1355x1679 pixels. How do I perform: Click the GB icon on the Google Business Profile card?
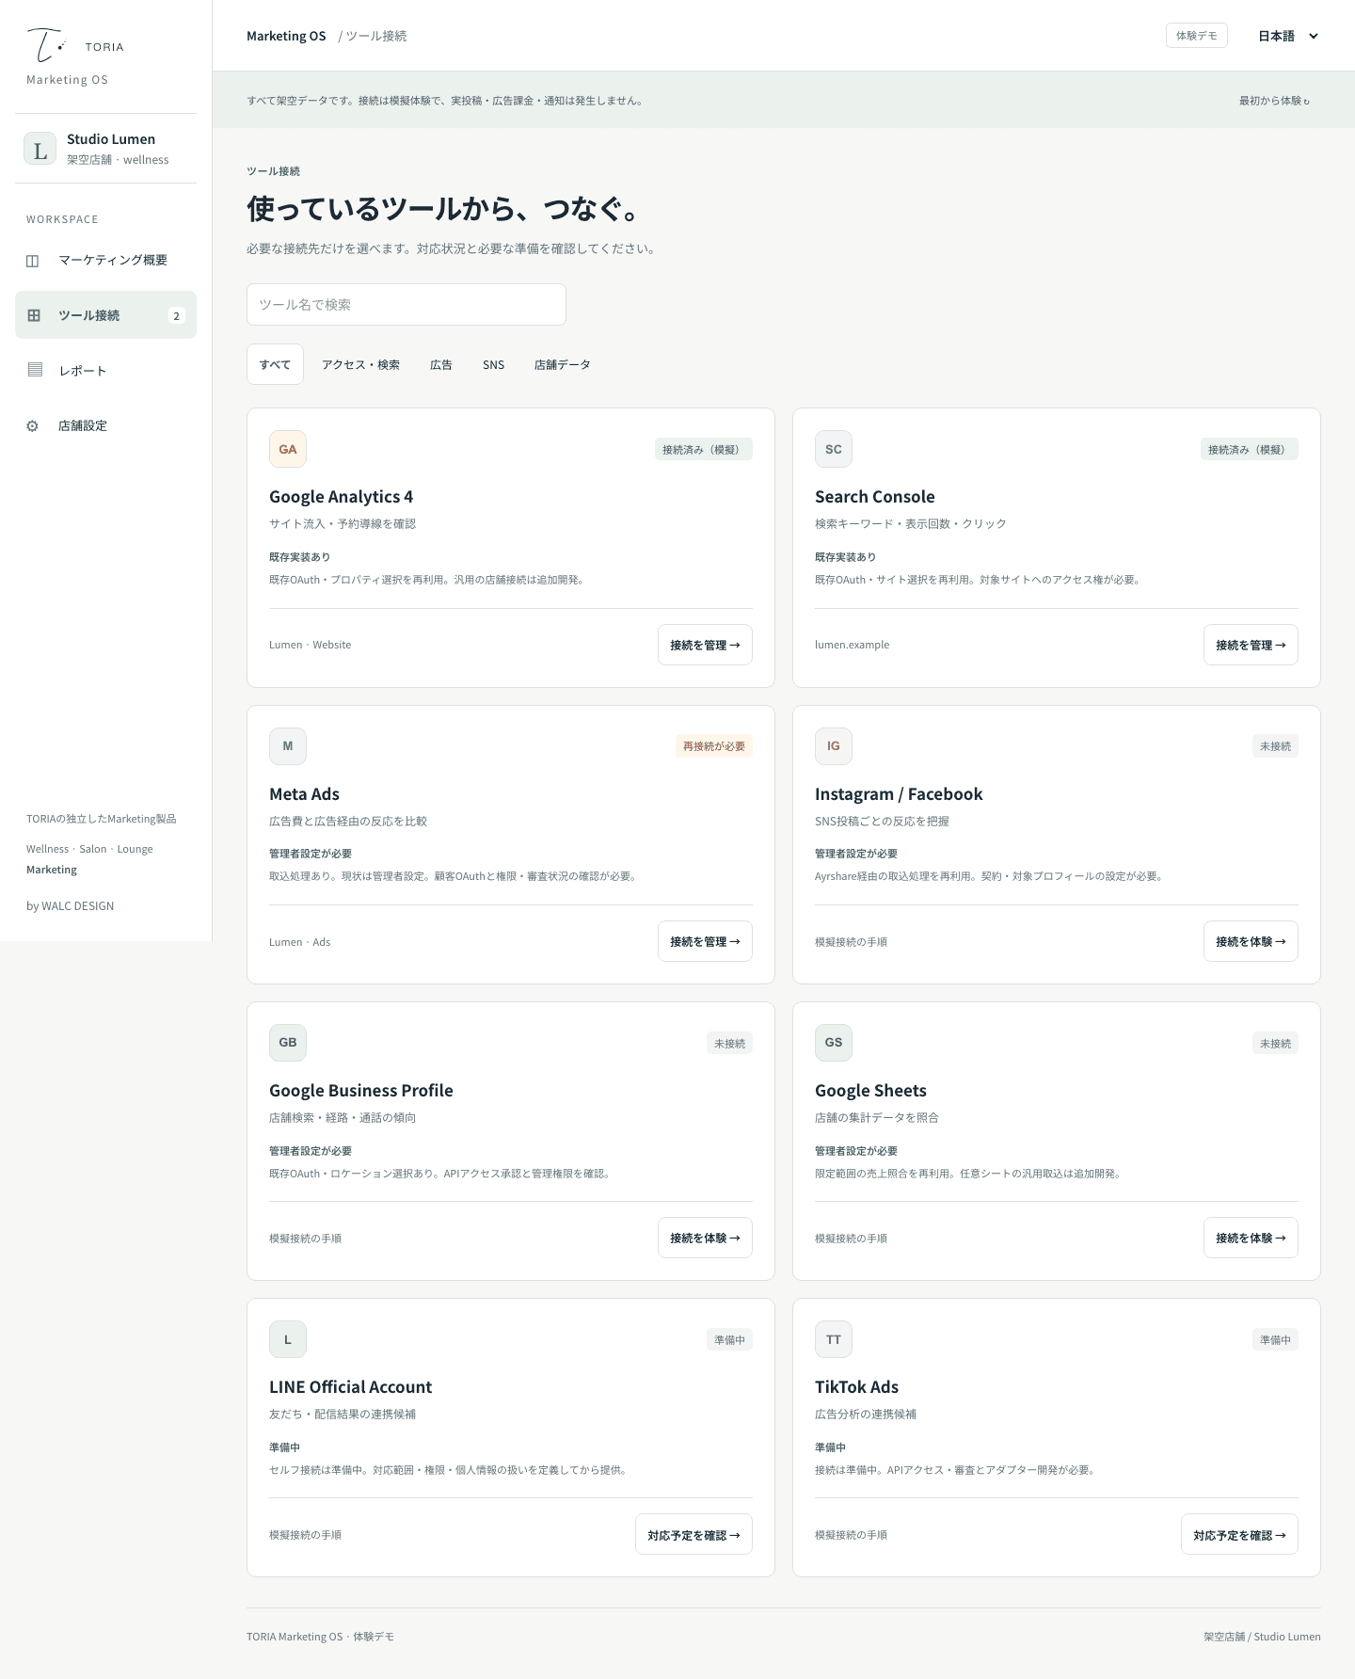coord(288,1042)
